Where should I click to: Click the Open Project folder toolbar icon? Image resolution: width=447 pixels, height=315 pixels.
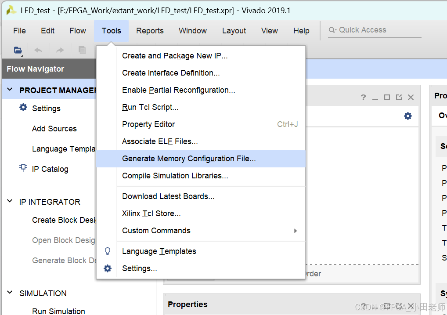pyautogui.click(x=18, y=51)
